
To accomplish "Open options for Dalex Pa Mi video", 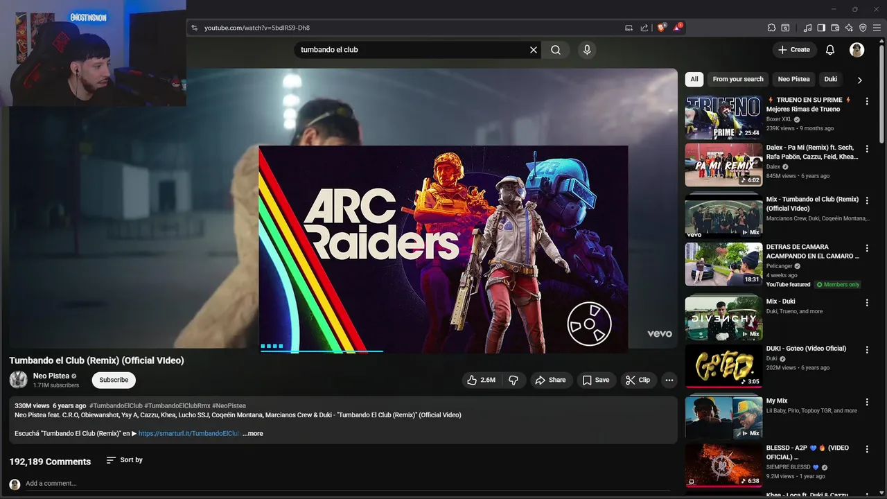I will 866,149.
